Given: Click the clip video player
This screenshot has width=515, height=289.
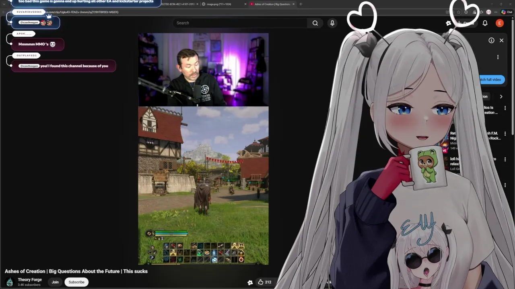Looking at the screenshot, I should point(203,149).
